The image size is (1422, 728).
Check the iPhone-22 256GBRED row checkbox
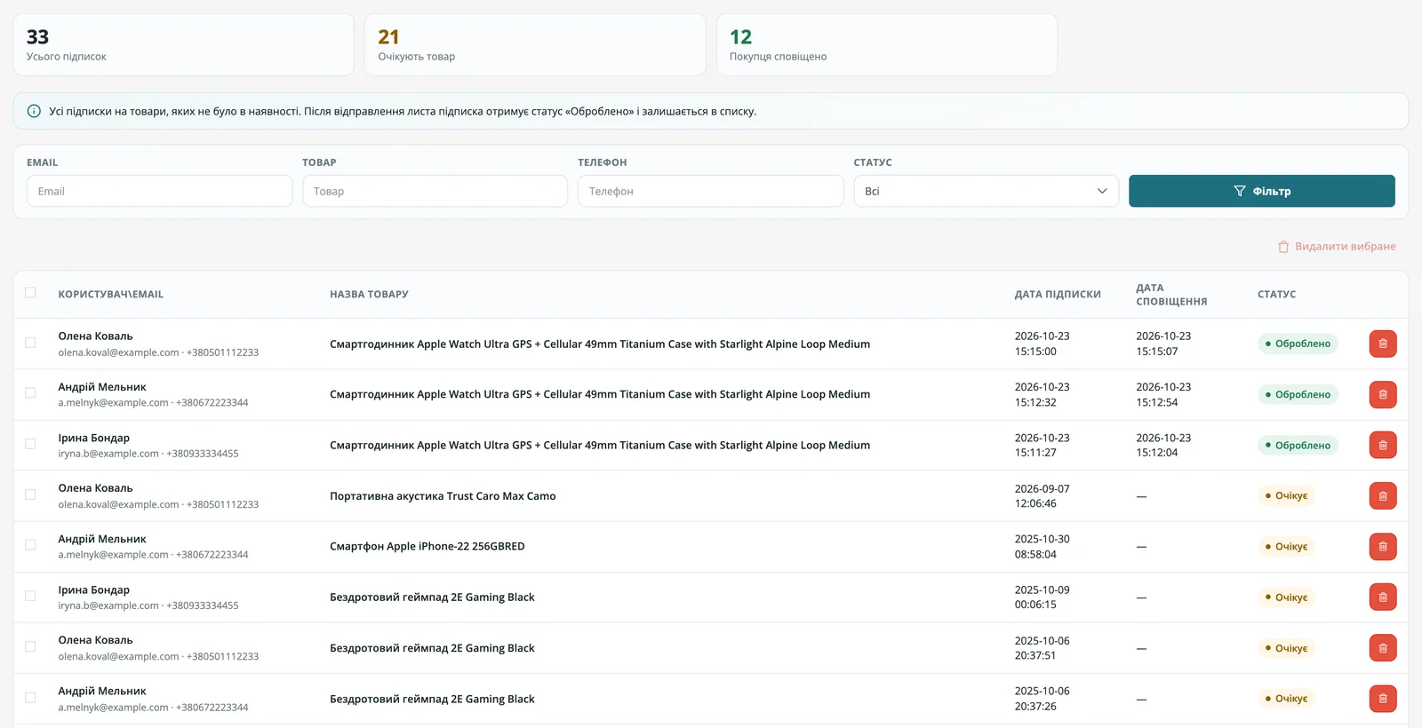(x=30, y=545)
